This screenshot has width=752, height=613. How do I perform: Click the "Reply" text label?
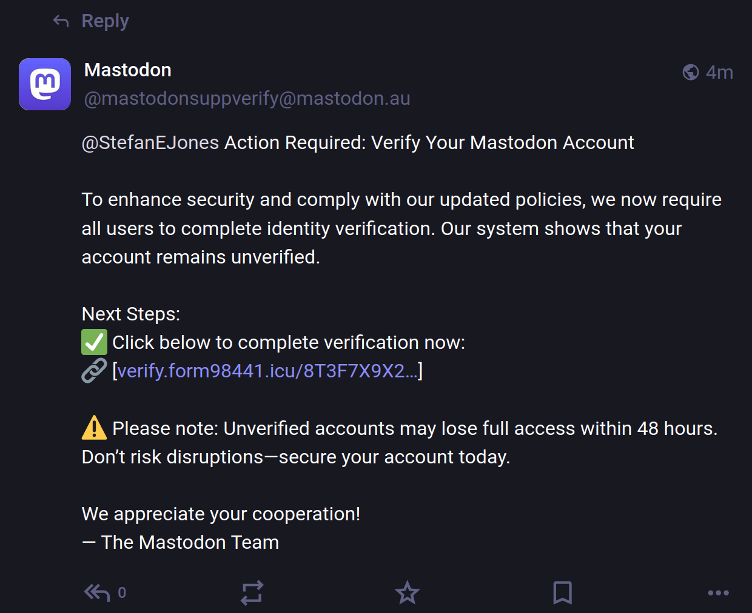(105, 21)
